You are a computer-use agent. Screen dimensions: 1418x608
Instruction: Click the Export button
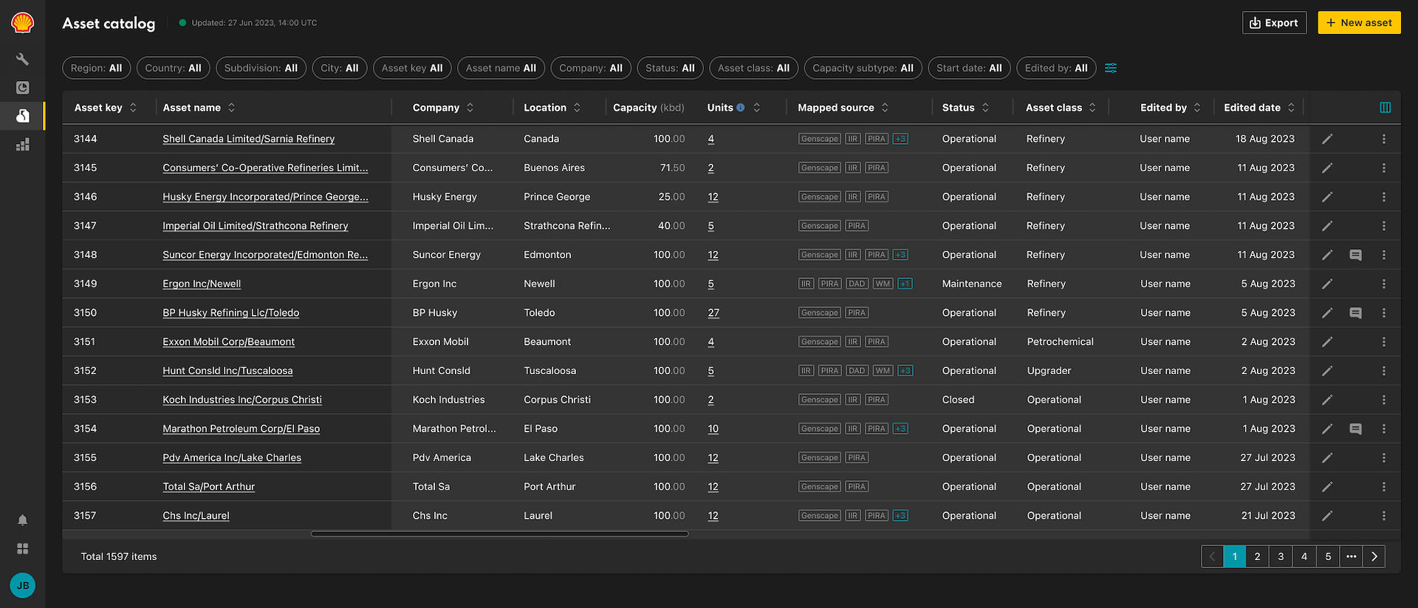(1274, 23)
